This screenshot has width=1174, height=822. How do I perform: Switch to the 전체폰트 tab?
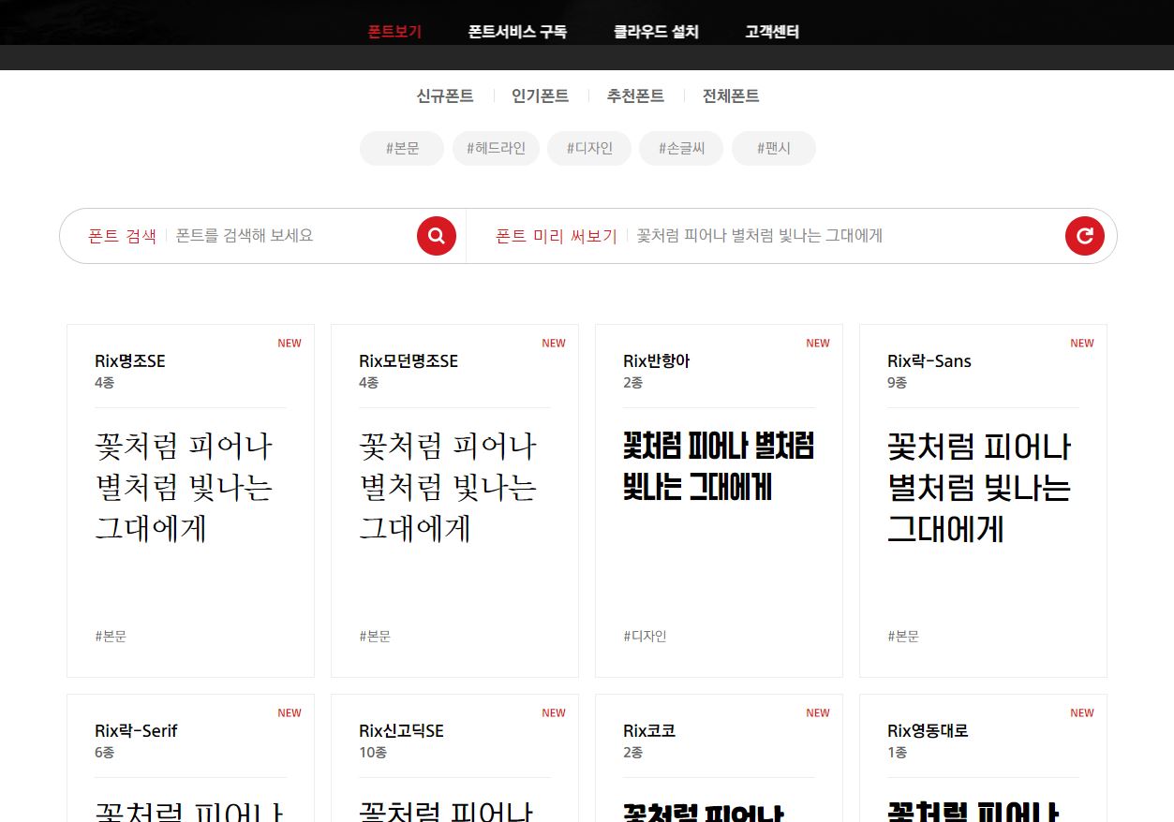click(x=731, y=95)
